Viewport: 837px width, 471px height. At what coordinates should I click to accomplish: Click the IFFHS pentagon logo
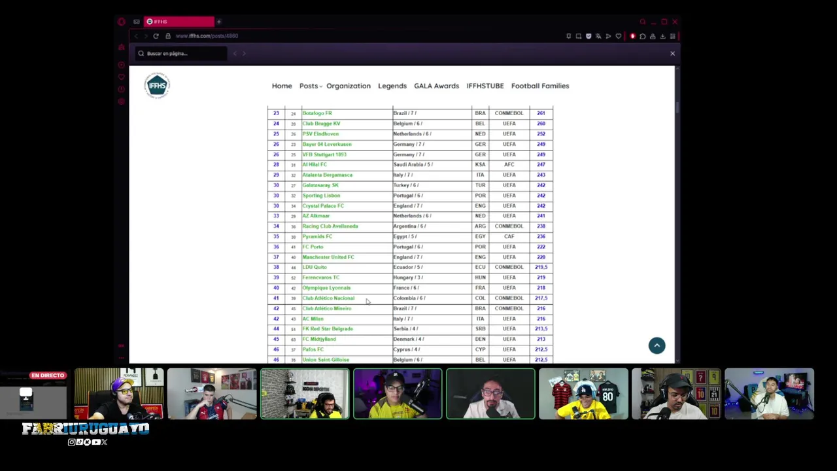pyautogui.click(x=157, y=85)
